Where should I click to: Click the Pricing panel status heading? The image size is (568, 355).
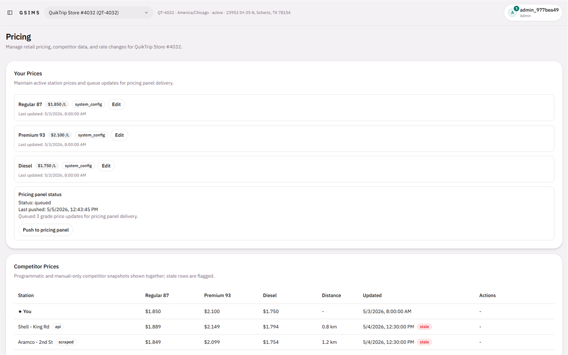click(40, 194)
